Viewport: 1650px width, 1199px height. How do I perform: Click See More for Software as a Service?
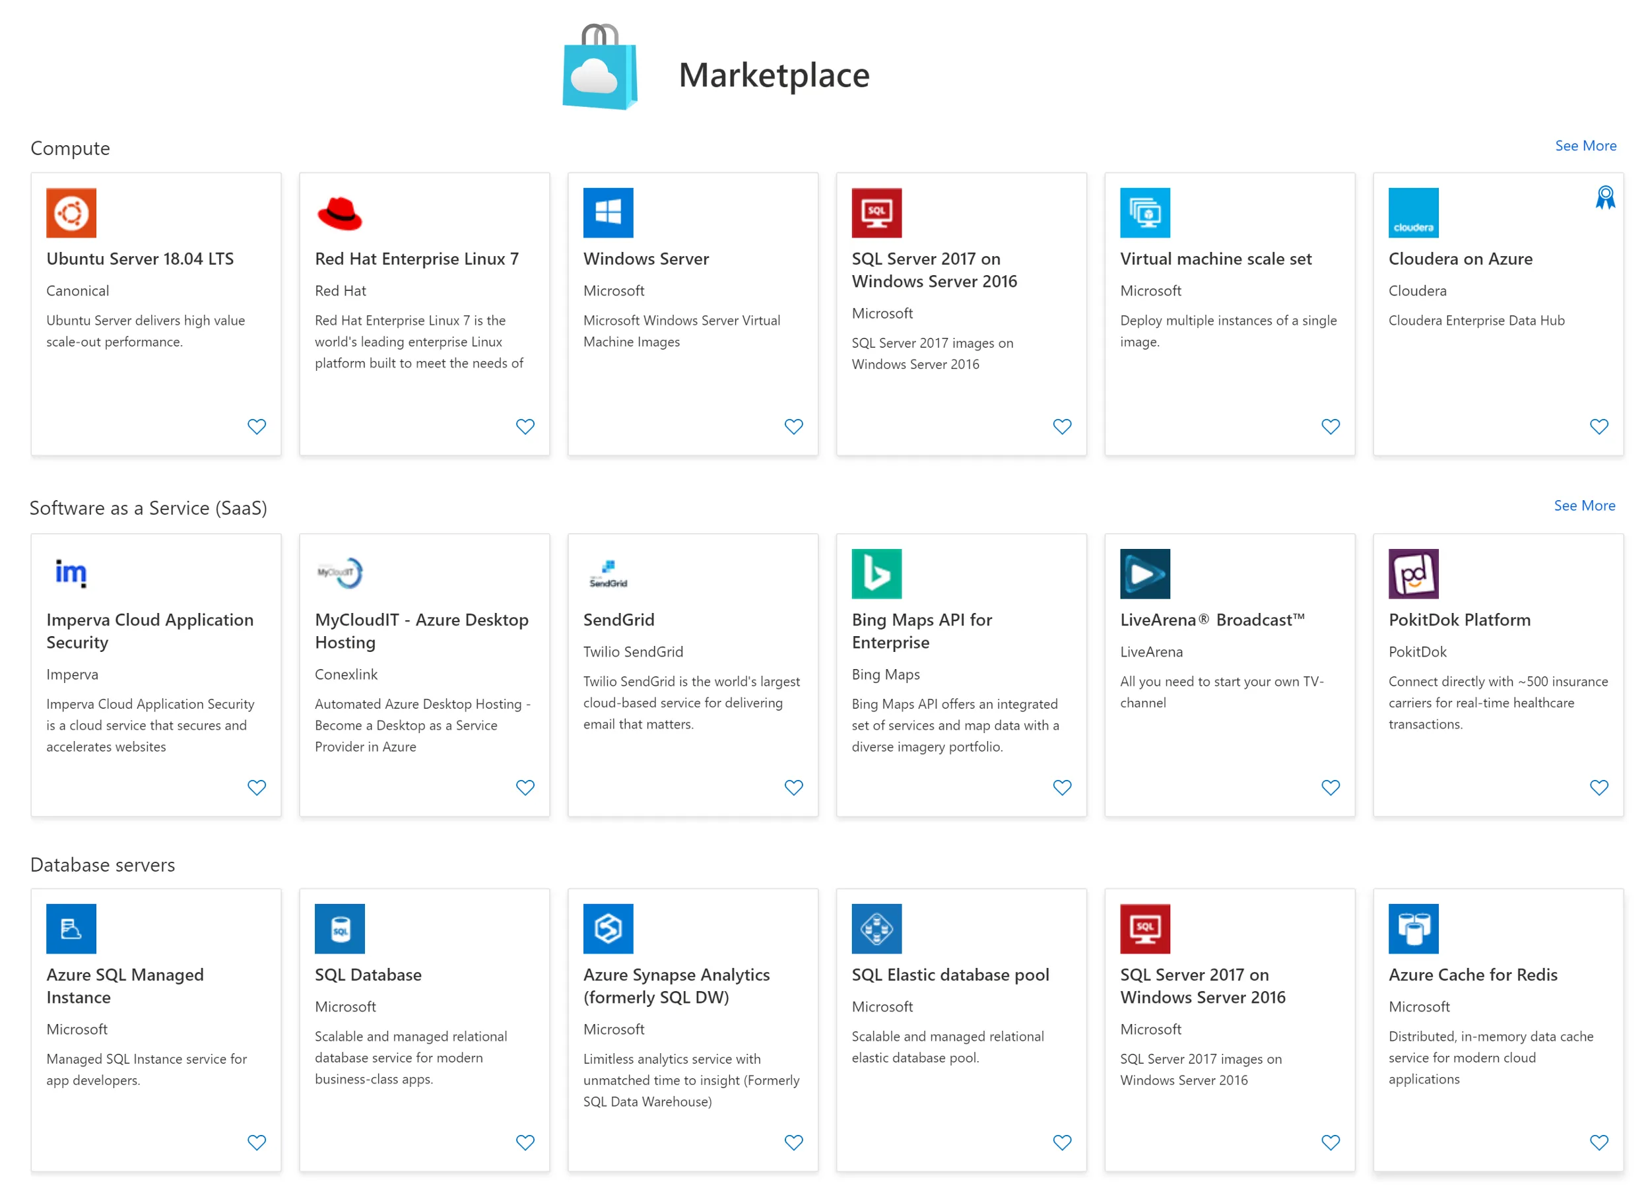tap(1585, 505)
